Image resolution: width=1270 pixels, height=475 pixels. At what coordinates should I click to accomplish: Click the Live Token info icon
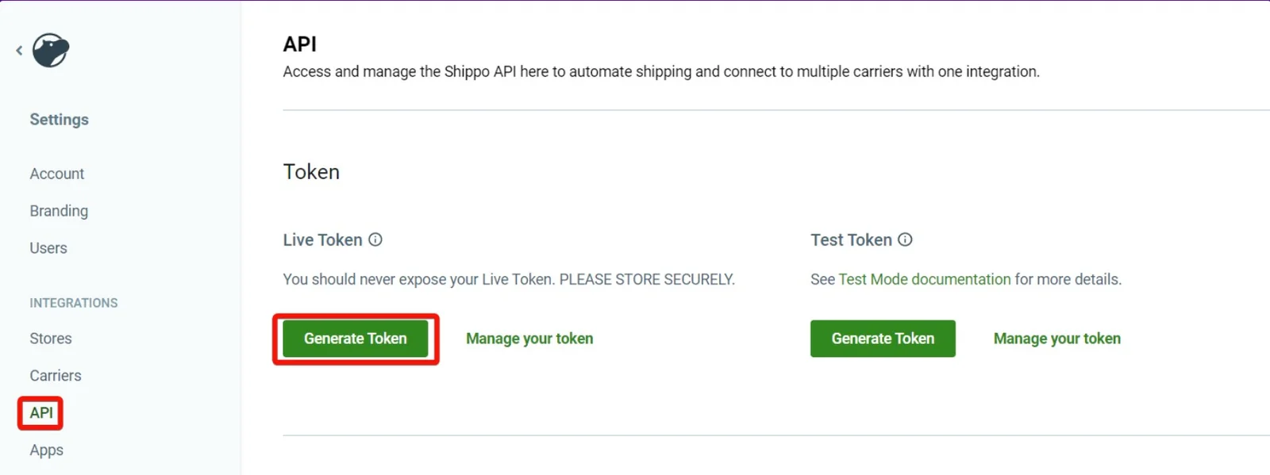pos(375,239)
